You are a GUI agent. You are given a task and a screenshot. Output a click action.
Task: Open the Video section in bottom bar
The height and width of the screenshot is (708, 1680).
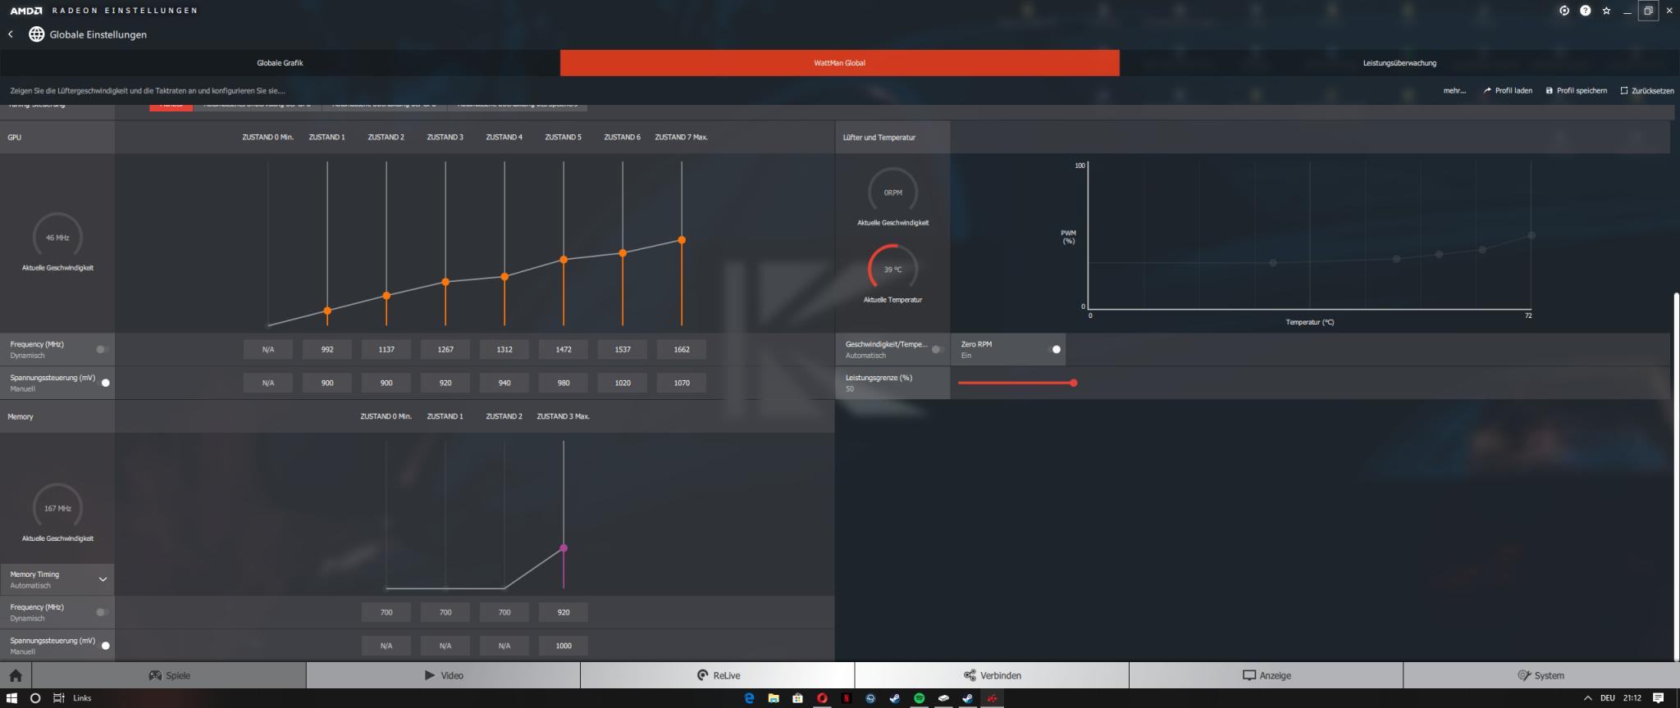(444, 675)
